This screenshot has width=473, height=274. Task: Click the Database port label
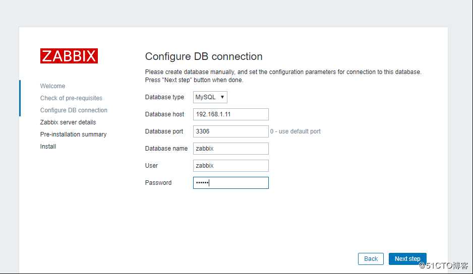pyautogui.click(x=164, y=131)
